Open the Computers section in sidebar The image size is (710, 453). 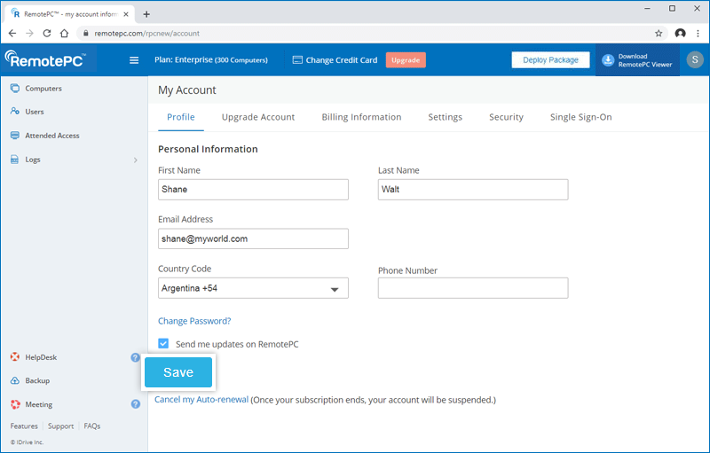coord(36,88)
